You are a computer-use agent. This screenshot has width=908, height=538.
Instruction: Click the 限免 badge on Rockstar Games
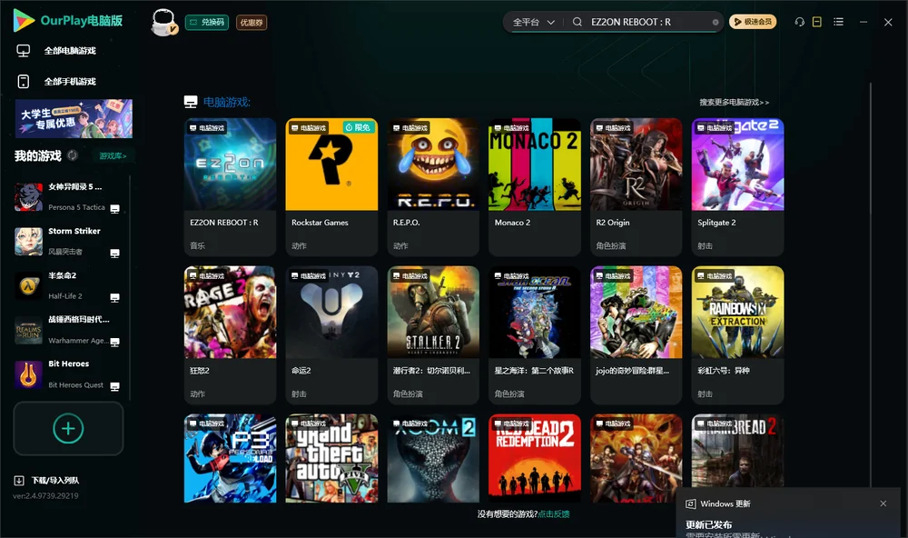click(358, 127)
